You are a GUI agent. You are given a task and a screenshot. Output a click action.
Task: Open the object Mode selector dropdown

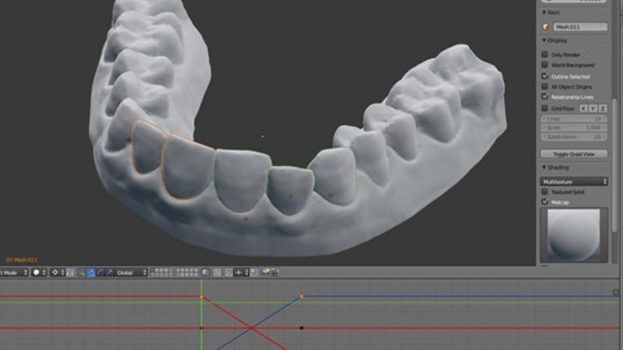pos(14,272)
